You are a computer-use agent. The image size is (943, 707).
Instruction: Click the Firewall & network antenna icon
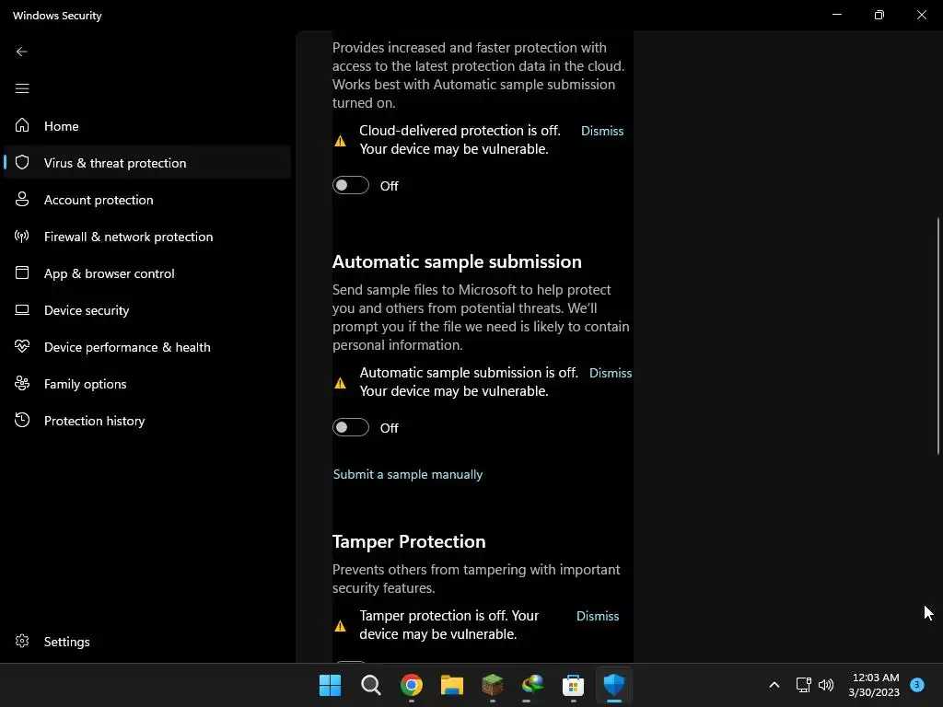pyautogui.click(x=22, y=236)
